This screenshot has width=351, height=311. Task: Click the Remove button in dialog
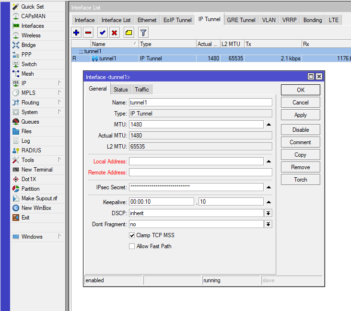300,167
